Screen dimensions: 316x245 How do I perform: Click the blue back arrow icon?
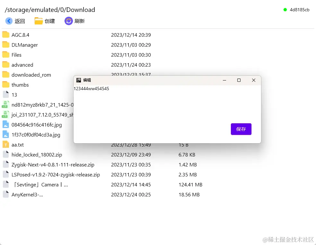coord(9,21)
